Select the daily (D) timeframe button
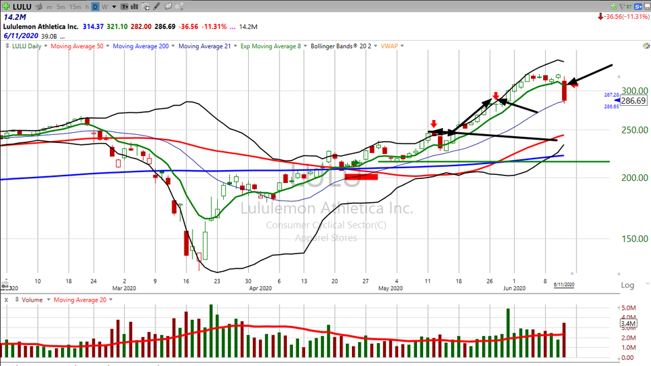 pyautogui.click(x=96, y=7)
